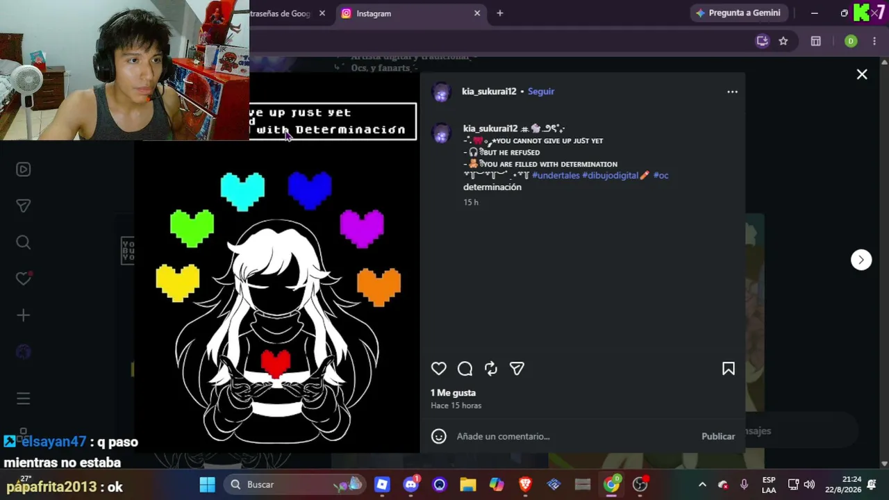This screenshot has height=500, width=889.
Task: Open File Explorer from the taskbar
Action: click(468, 485)
